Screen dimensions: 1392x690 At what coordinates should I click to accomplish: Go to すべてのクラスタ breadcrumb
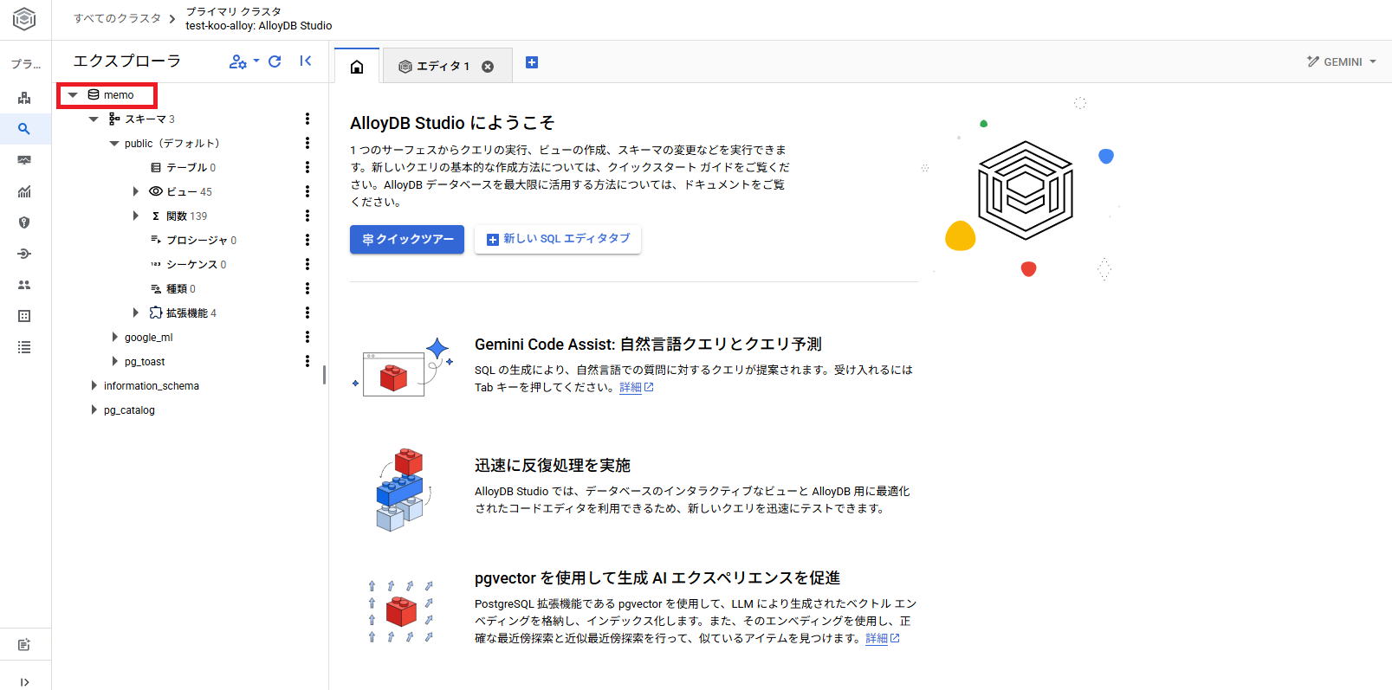pos(117,18)
